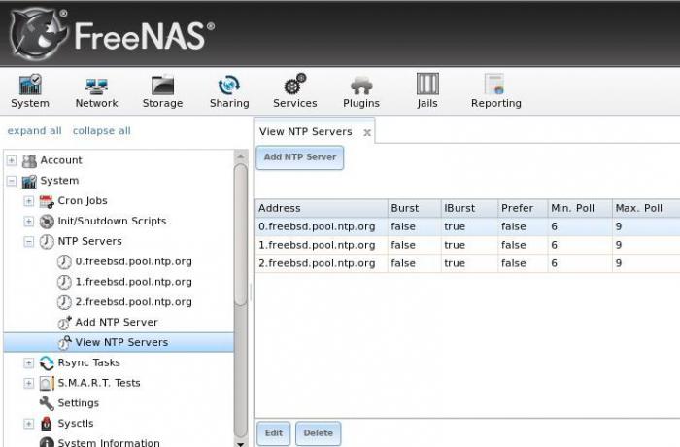This screenshot has width=680, height=447.
Task: Select the 0.freebsd.pool.ntp.org table row
Action: tap(467, 226)
